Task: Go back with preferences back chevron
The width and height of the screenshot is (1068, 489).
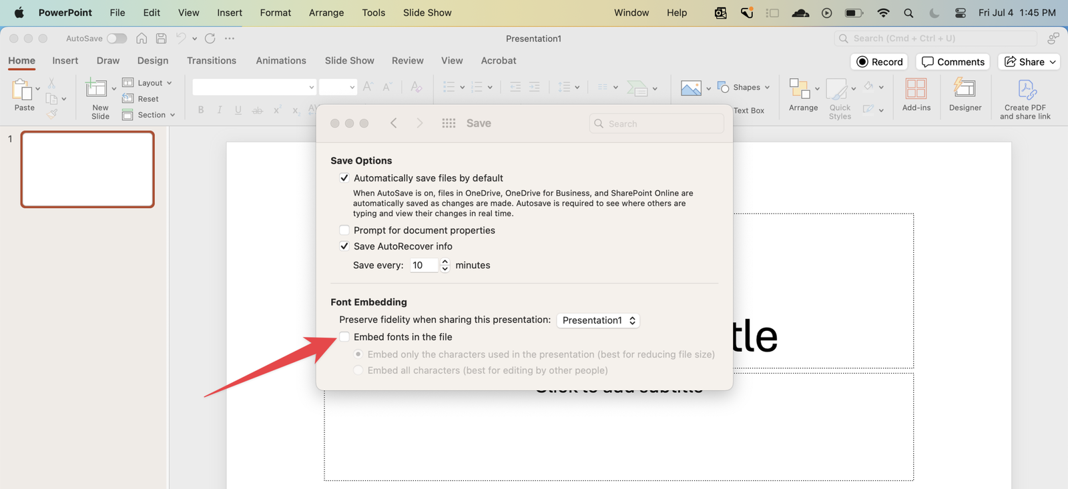Action: tap(394, 123)
